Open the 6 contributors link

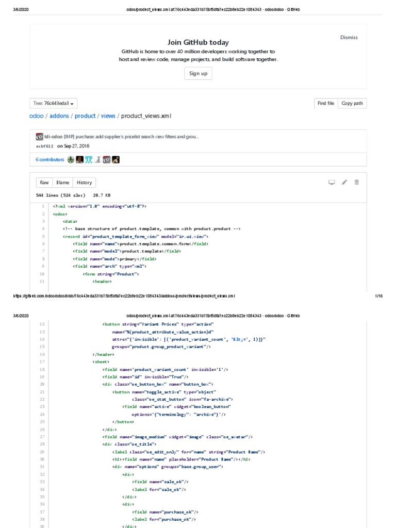tap(49, 160)
